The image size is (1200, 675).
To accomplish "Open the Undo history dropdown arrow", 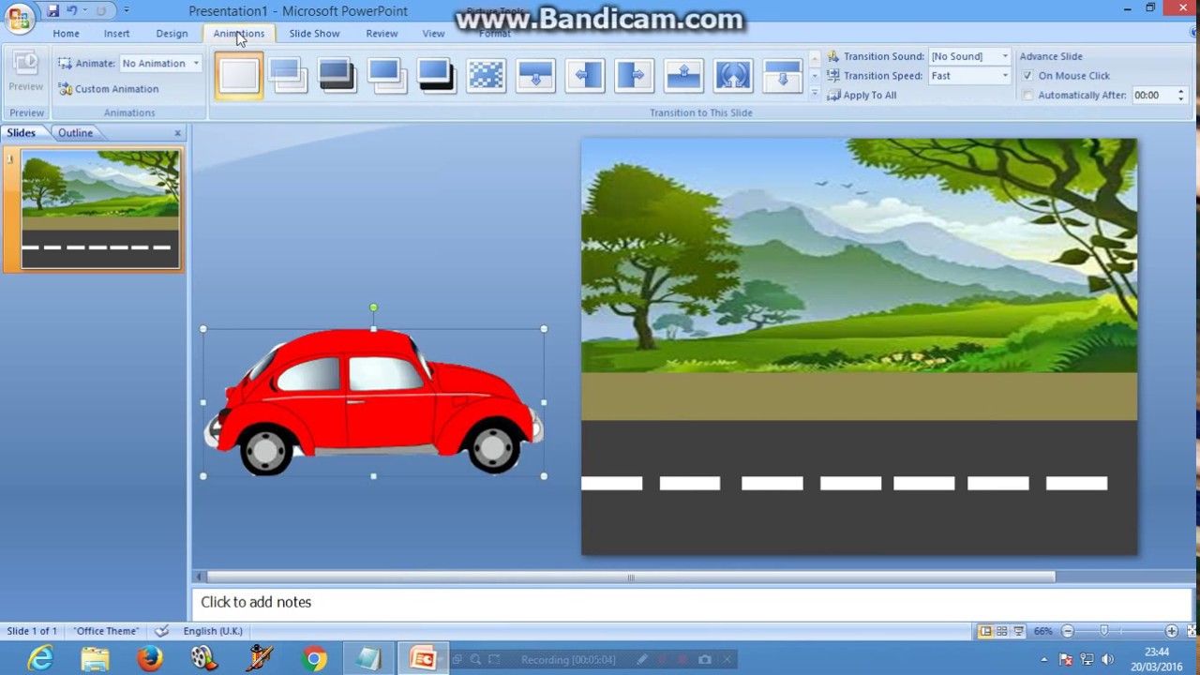I will click(x=84, y=10).
